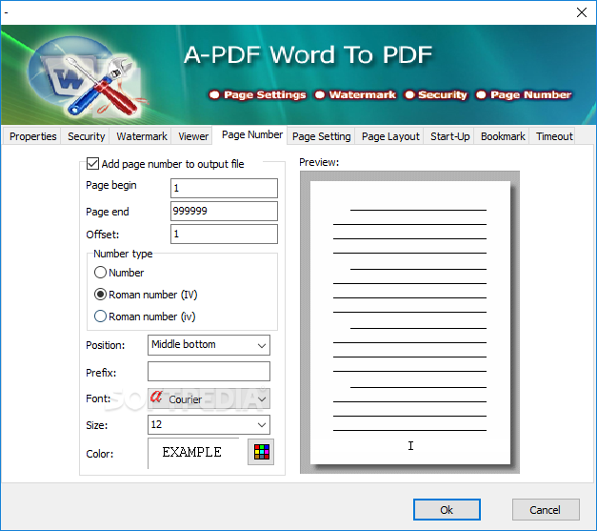Click the empty Prefix input field
This screenshot has width=597, height=531.
coord(209,371)
